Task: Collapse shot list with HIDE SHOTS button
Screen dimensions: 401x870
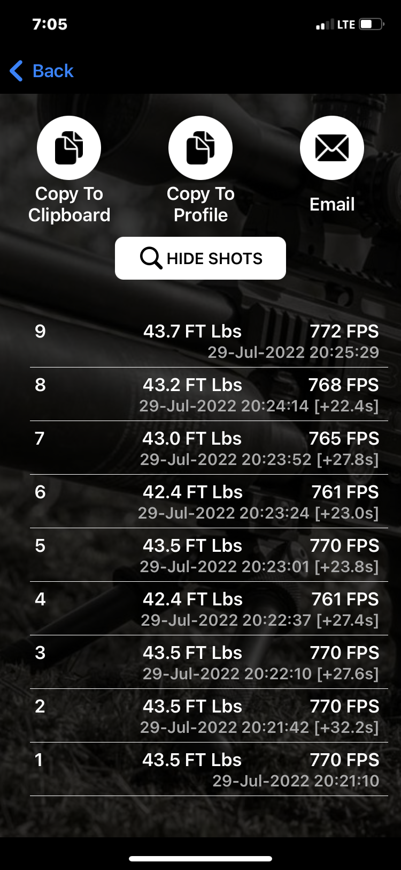Action: 200,258
